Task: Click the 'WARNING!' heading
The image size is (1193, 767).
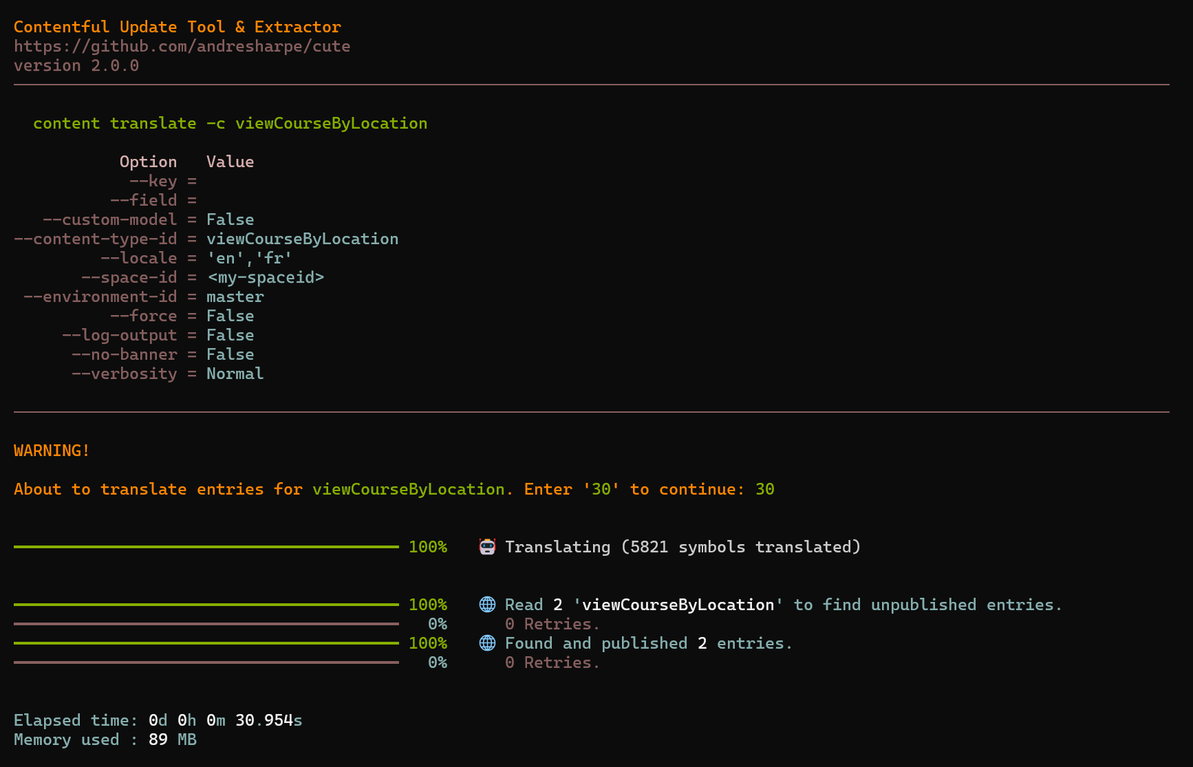Action: tap(52, 451)
